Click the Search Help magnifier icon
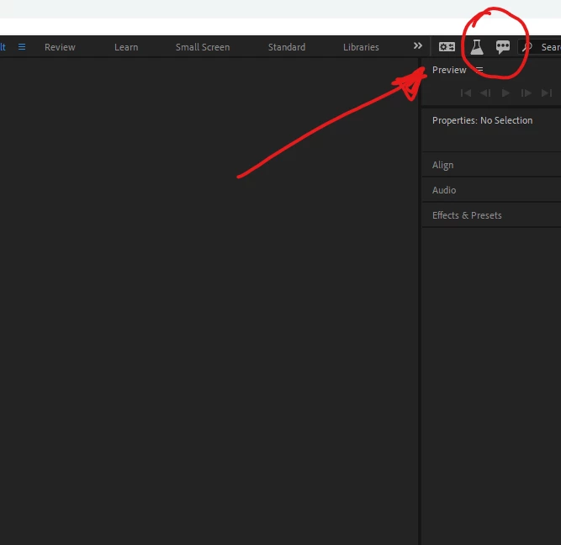This screenshot has height=545, width=561. click(x=527, y=47)
